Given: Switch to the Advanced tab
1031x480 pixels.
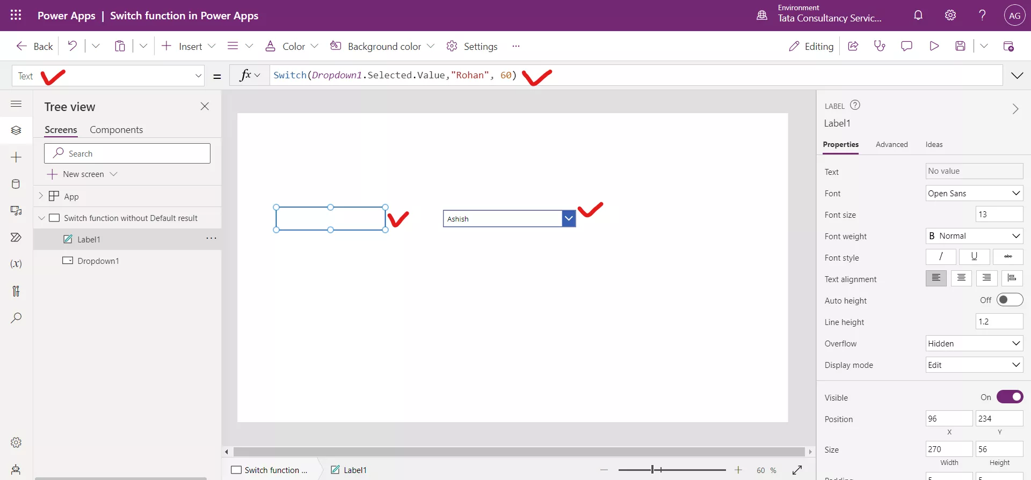Looking at the screenshot, I should (891, 144).
